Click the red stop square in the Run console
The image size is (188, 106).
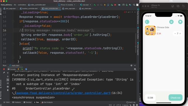pos(4,69)
